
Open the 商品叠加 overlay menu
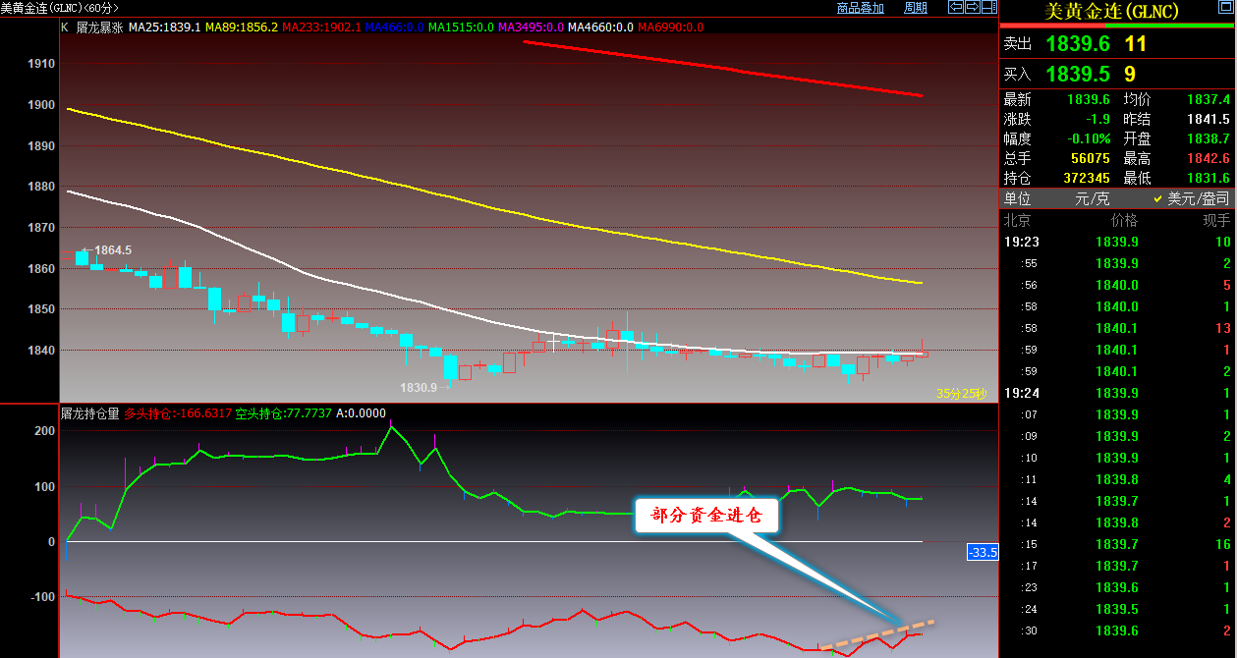tap(860, 8)
